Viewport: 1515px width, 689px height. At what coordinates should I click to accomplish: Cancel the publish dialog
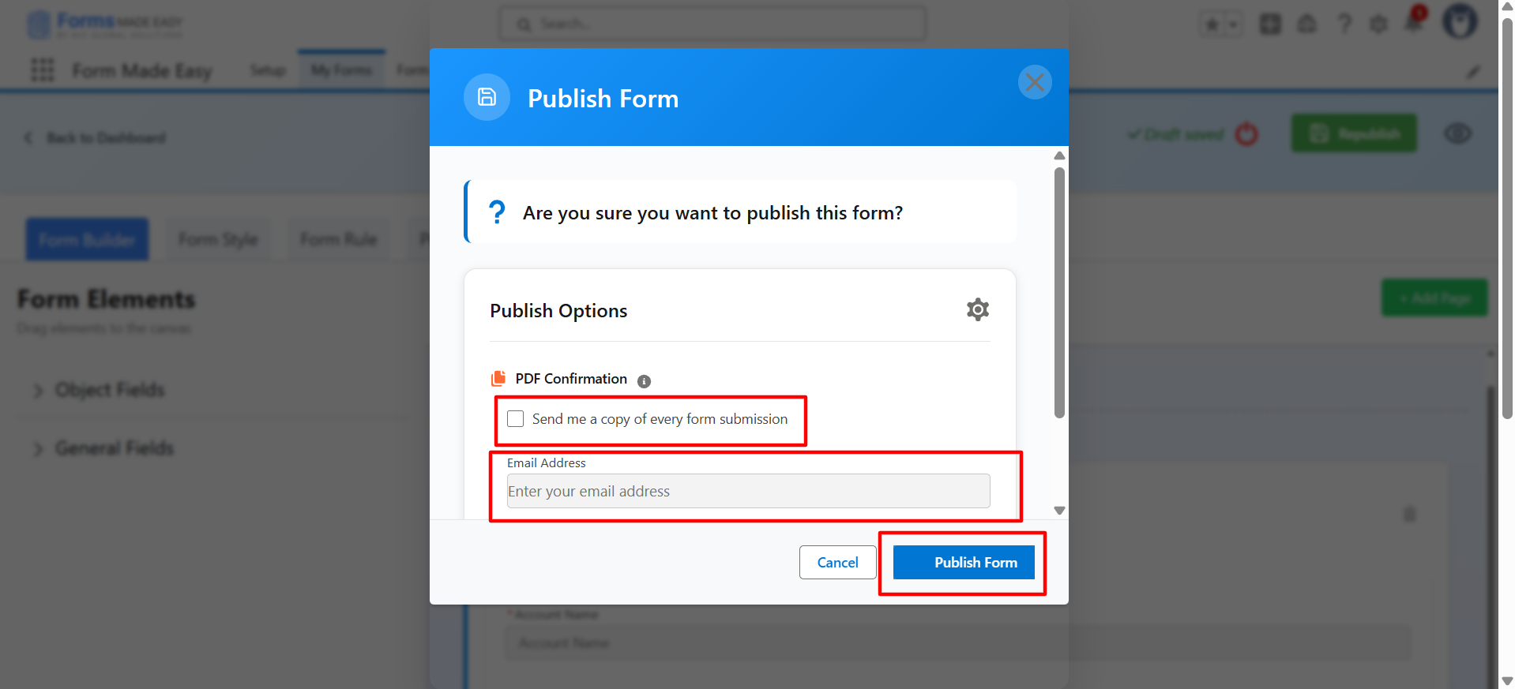coord(837,563)
